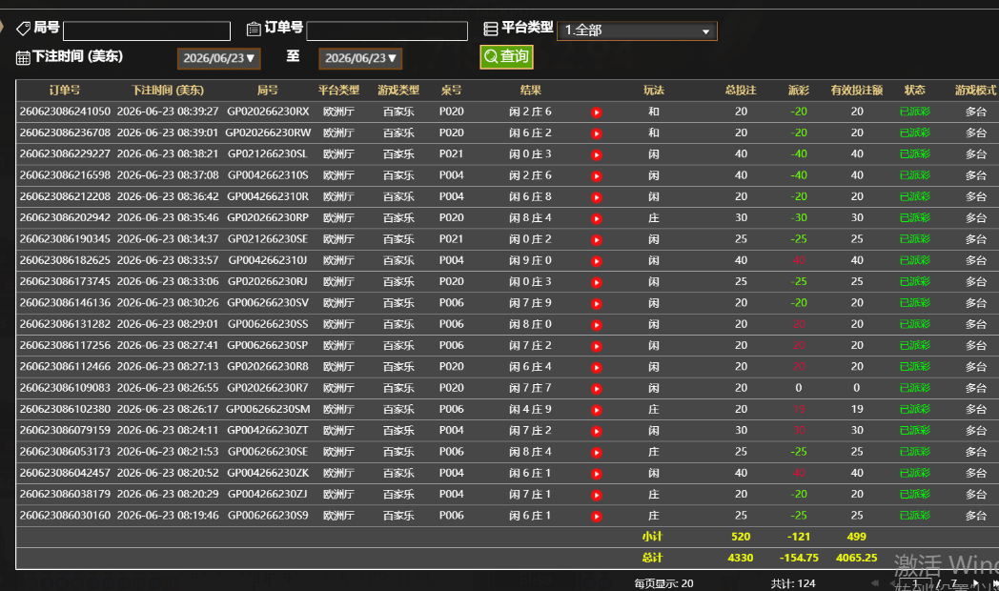This screenshot has height=591, width=999.
Task: Play video replay for order 260623086042457
Action: [597, 474]
